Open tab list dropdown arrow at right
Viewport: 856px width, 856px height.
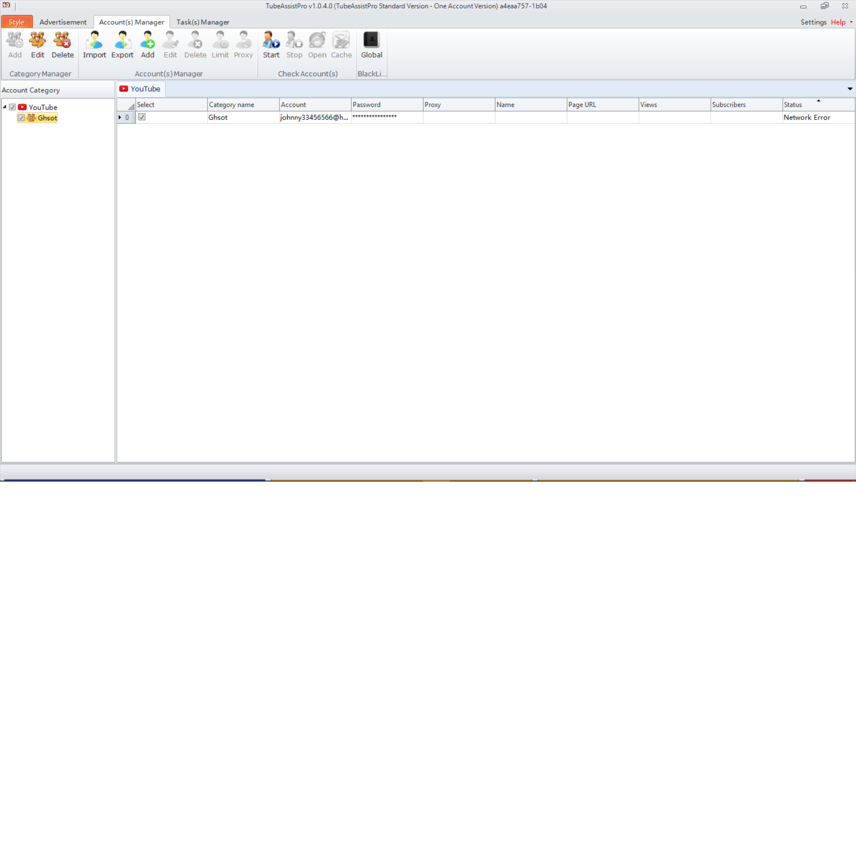[x=850, y=89]
